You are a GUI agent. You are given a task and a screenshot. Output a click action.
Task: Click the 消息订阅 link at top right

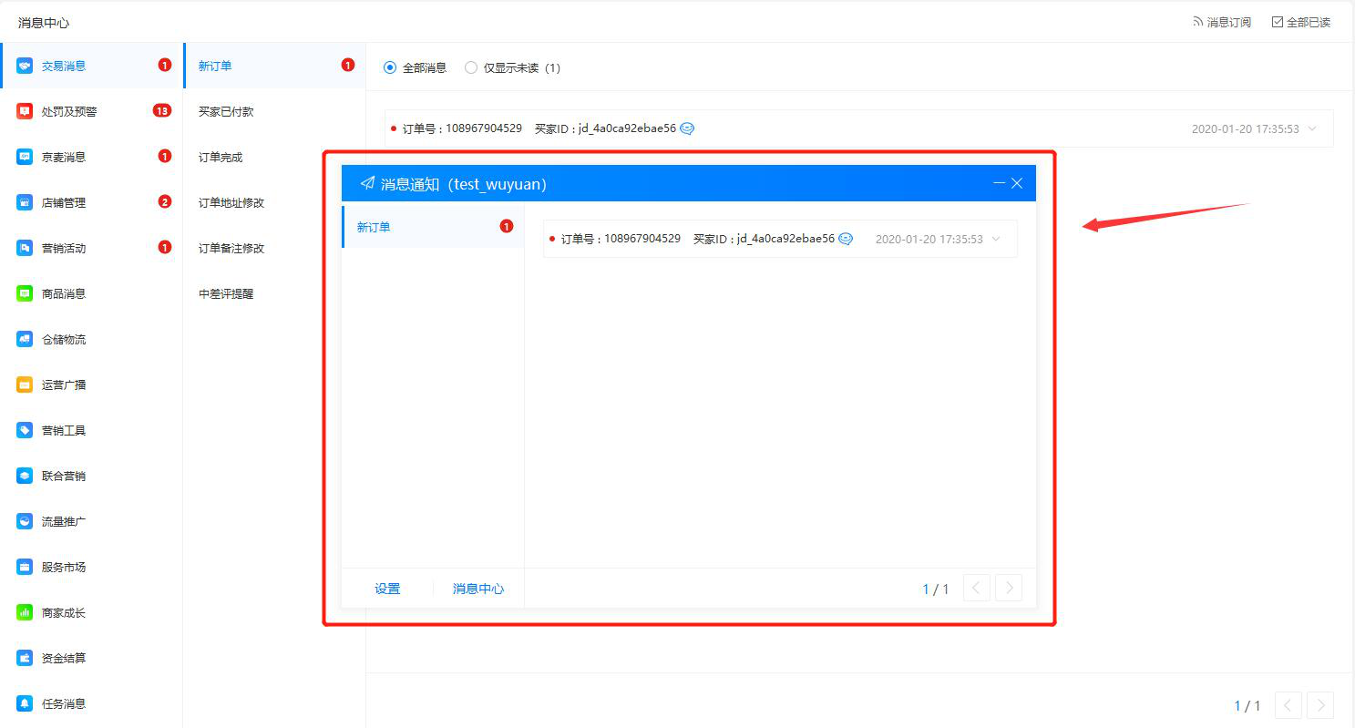pyautogui.click(x=1222, y=21)
